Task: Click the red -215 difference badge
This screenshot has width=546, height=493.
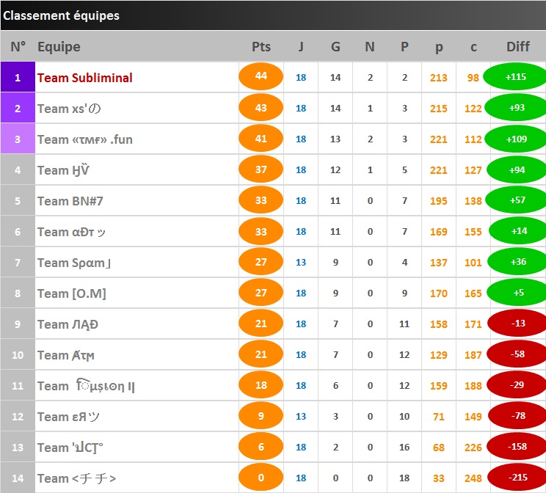Action: (517, 478)
